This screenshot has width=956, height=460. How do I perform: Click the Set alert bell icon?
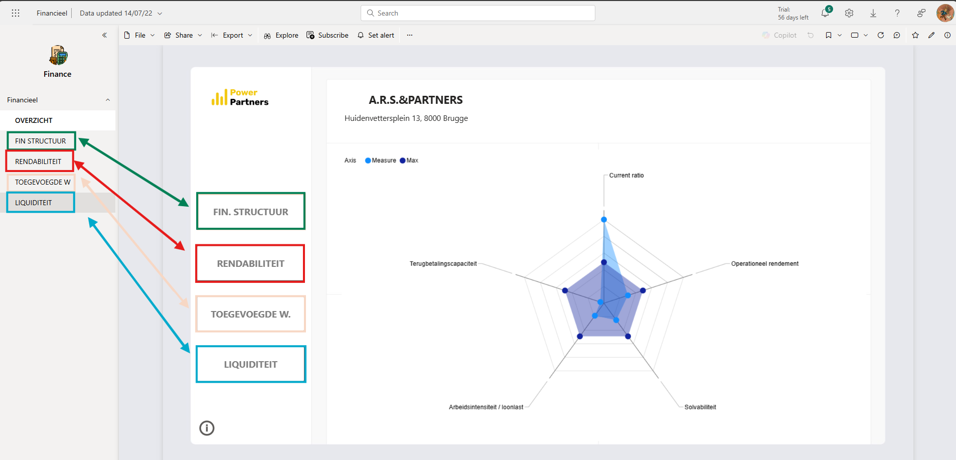tap(361, 35)
